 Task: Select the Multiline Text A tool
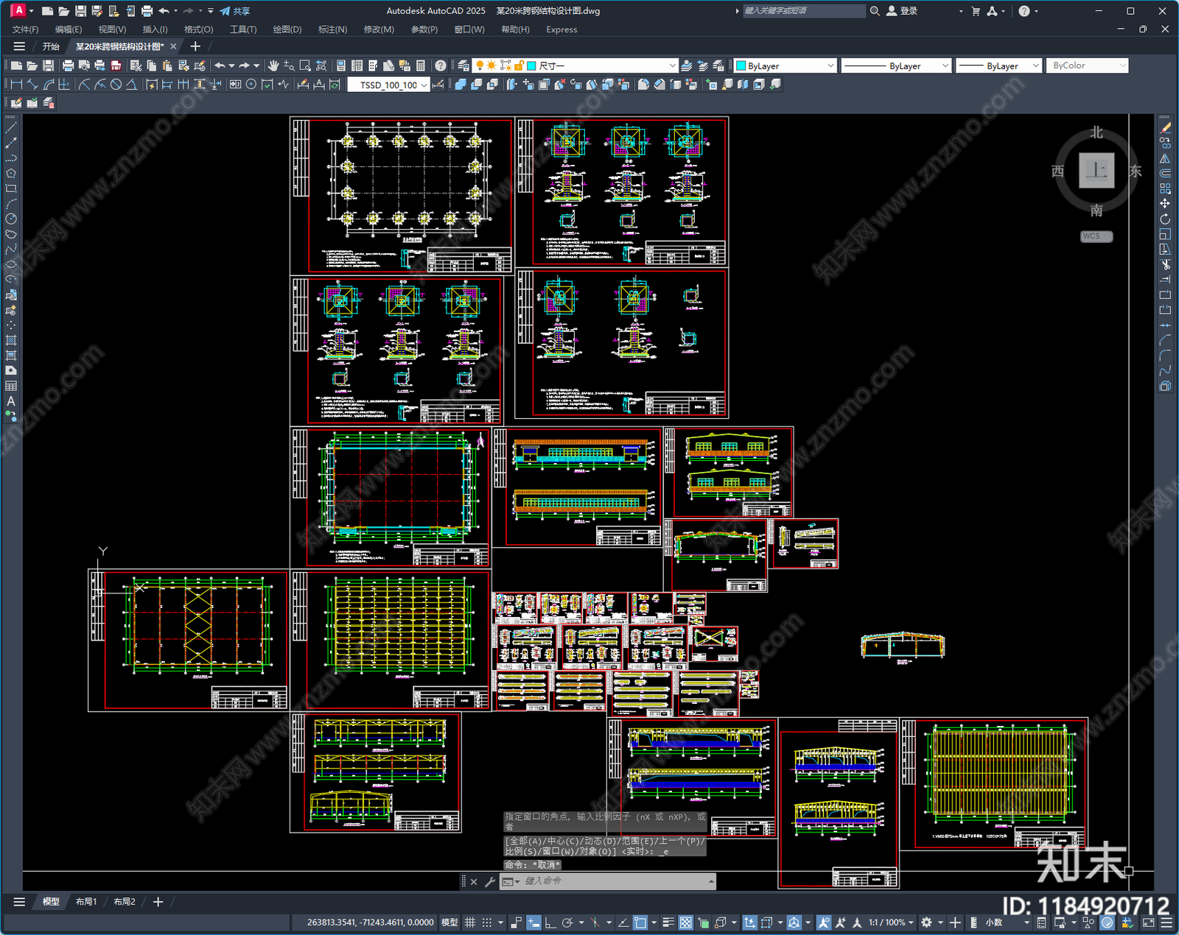point(11,401)
